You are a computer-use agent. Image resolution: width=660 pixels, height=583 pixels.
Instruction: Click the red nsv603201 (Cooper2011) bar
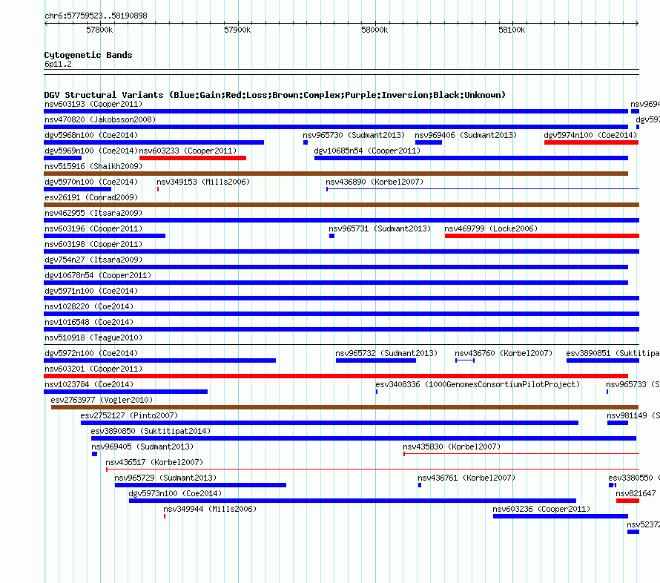pos(336,376)
